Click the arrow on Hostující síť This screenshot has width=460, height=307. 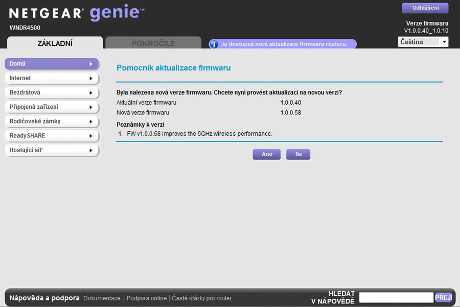point(91,150)
